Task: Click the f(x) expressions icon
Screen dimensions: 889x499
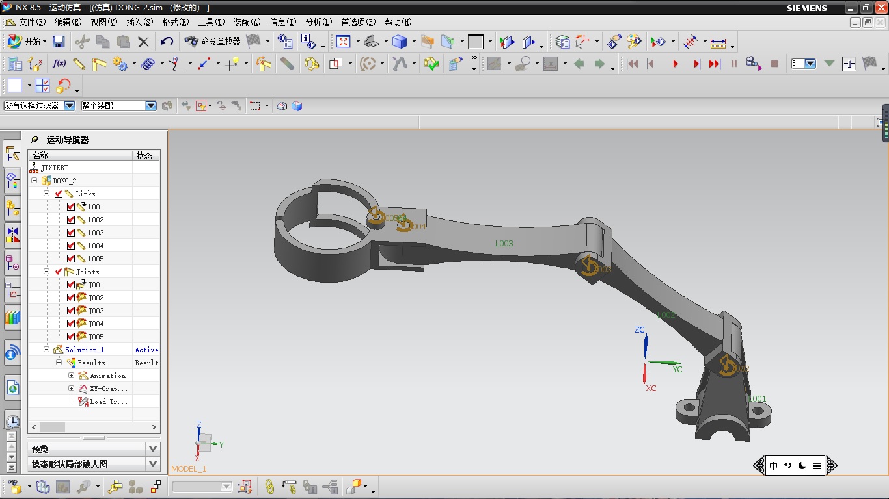Action: 59,64
